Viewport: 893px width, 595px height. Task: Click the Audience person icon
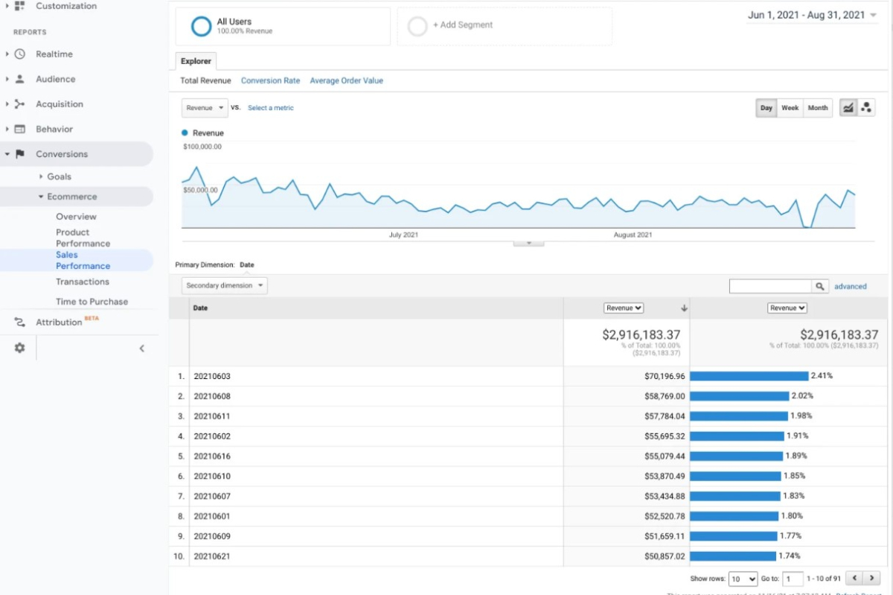coord(20,79)
